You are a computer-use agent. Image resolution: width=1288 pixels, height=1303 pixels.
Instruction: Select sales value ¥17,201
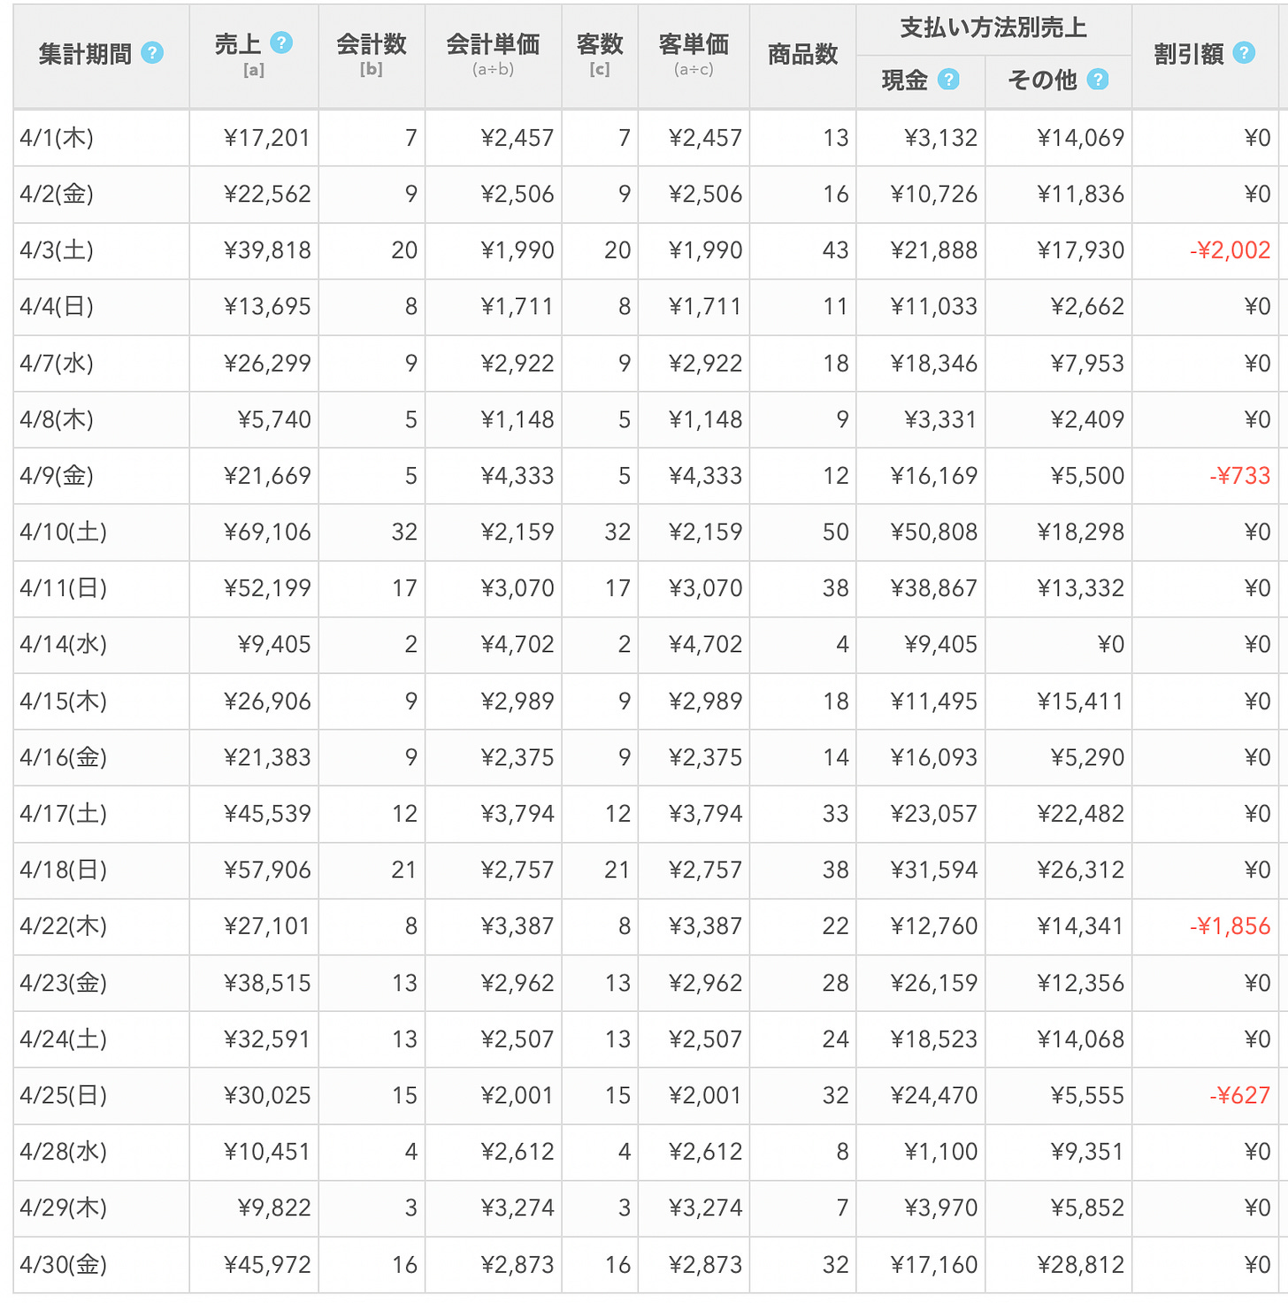(x=267, y=138)
